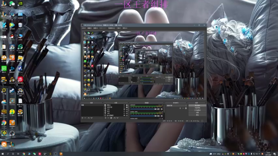The width and height of the screenshot is (278, 156).
Task: Open the 查看 menu in OBS
Action: tap(96, 28)
